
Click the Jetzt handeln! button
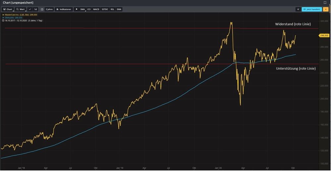[312, 9]
